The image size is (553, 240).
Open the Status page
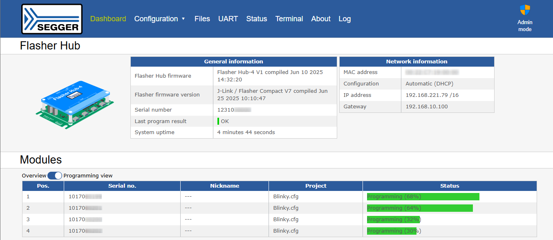pyautogui.click(x=256, y=19)
